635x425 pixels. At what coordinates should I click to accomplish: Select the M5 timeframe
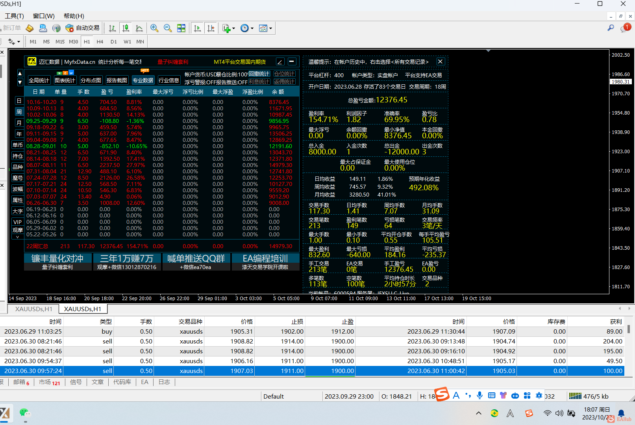(x=46, y=41)
